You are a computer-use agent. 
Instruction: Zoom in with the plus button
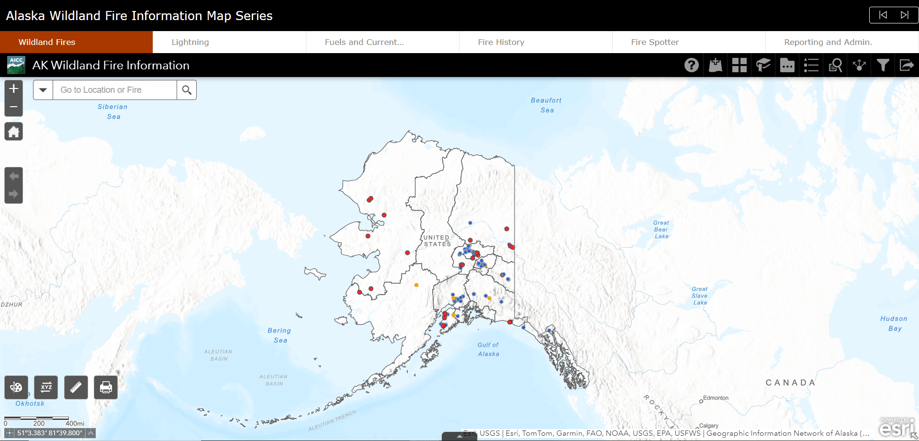click(14, 88)
